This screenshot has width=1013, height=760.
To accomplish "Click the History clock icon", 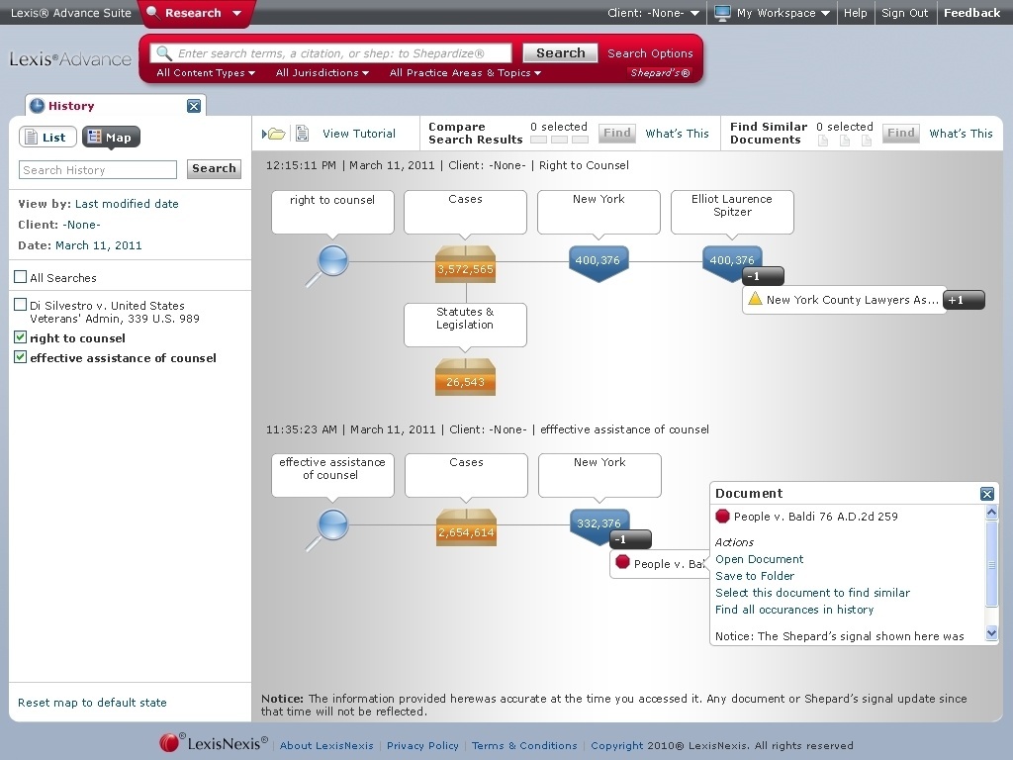I will pyautogui.click(x=37, y=105).
